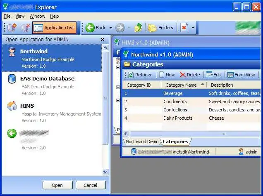Click the Northwind v1.0 window title icon
The width and height of the screenshot is (263, 196).
coord(126,54)
